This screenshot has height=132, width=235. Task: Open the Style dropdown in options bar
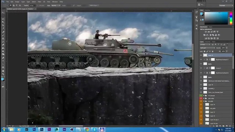click(x=56, y=5)
